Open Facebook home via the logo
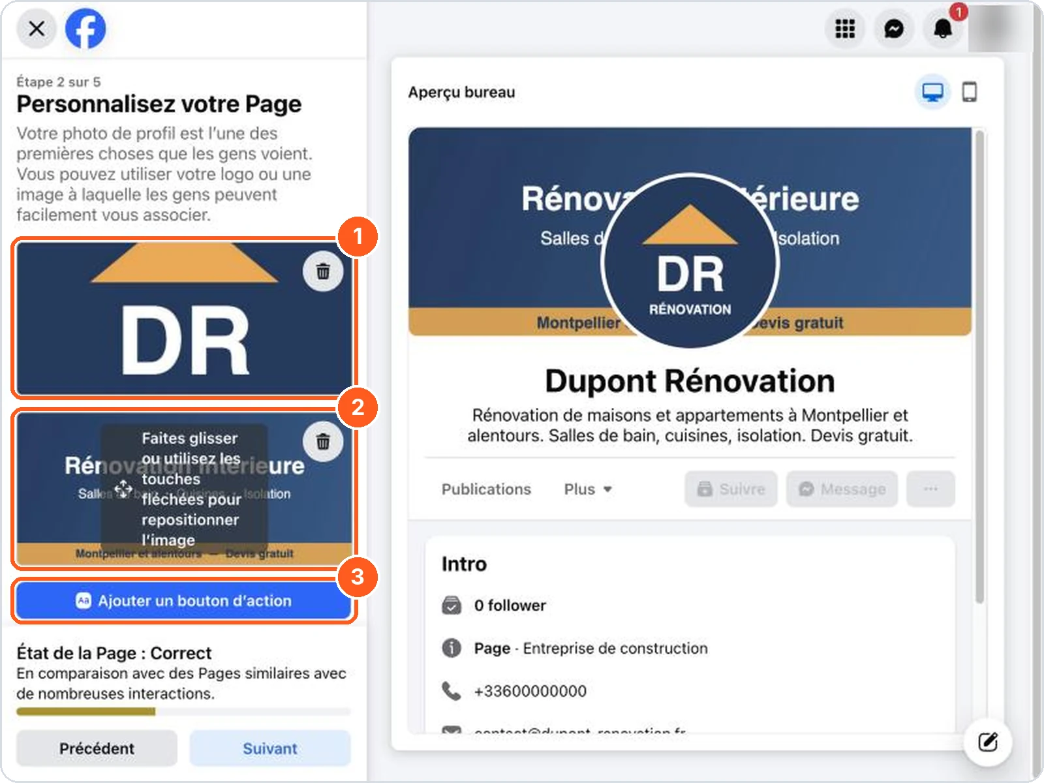This screenshot has width=1044, height=783. click(x=85, y=29)
